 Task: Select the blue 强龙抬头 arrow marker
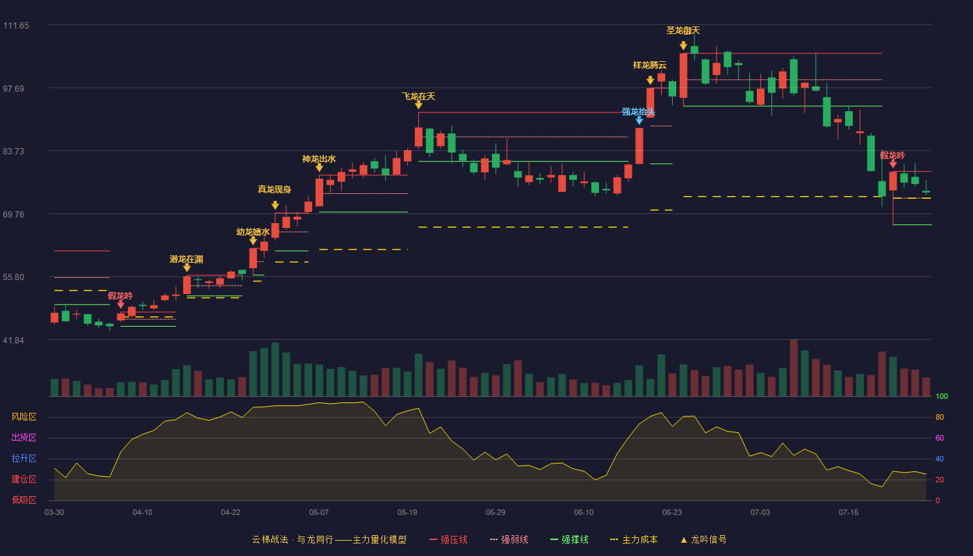(x=639, y=120)
